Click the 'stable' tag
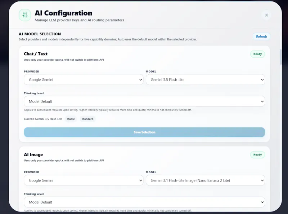 [71, 119]
